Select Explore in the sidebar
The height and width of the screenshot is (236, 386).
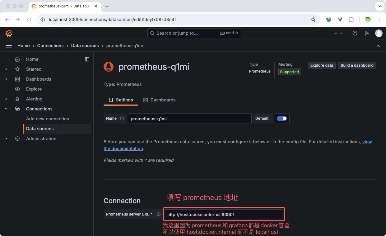pyautogui.click(x=34, y=89)
